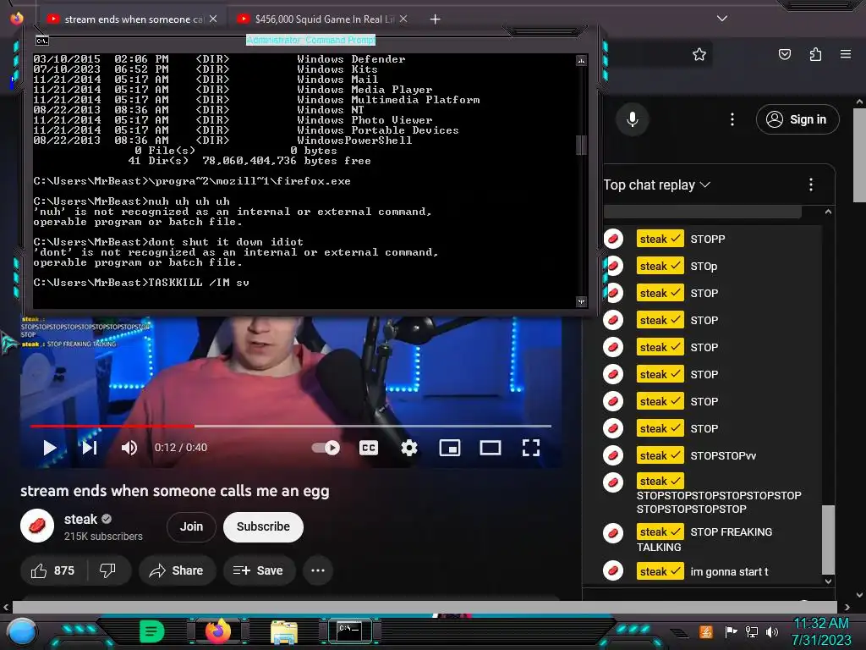The image size is (866, 650).
Task: Click the chat replay scrollbar thumb
Action: 827,539
